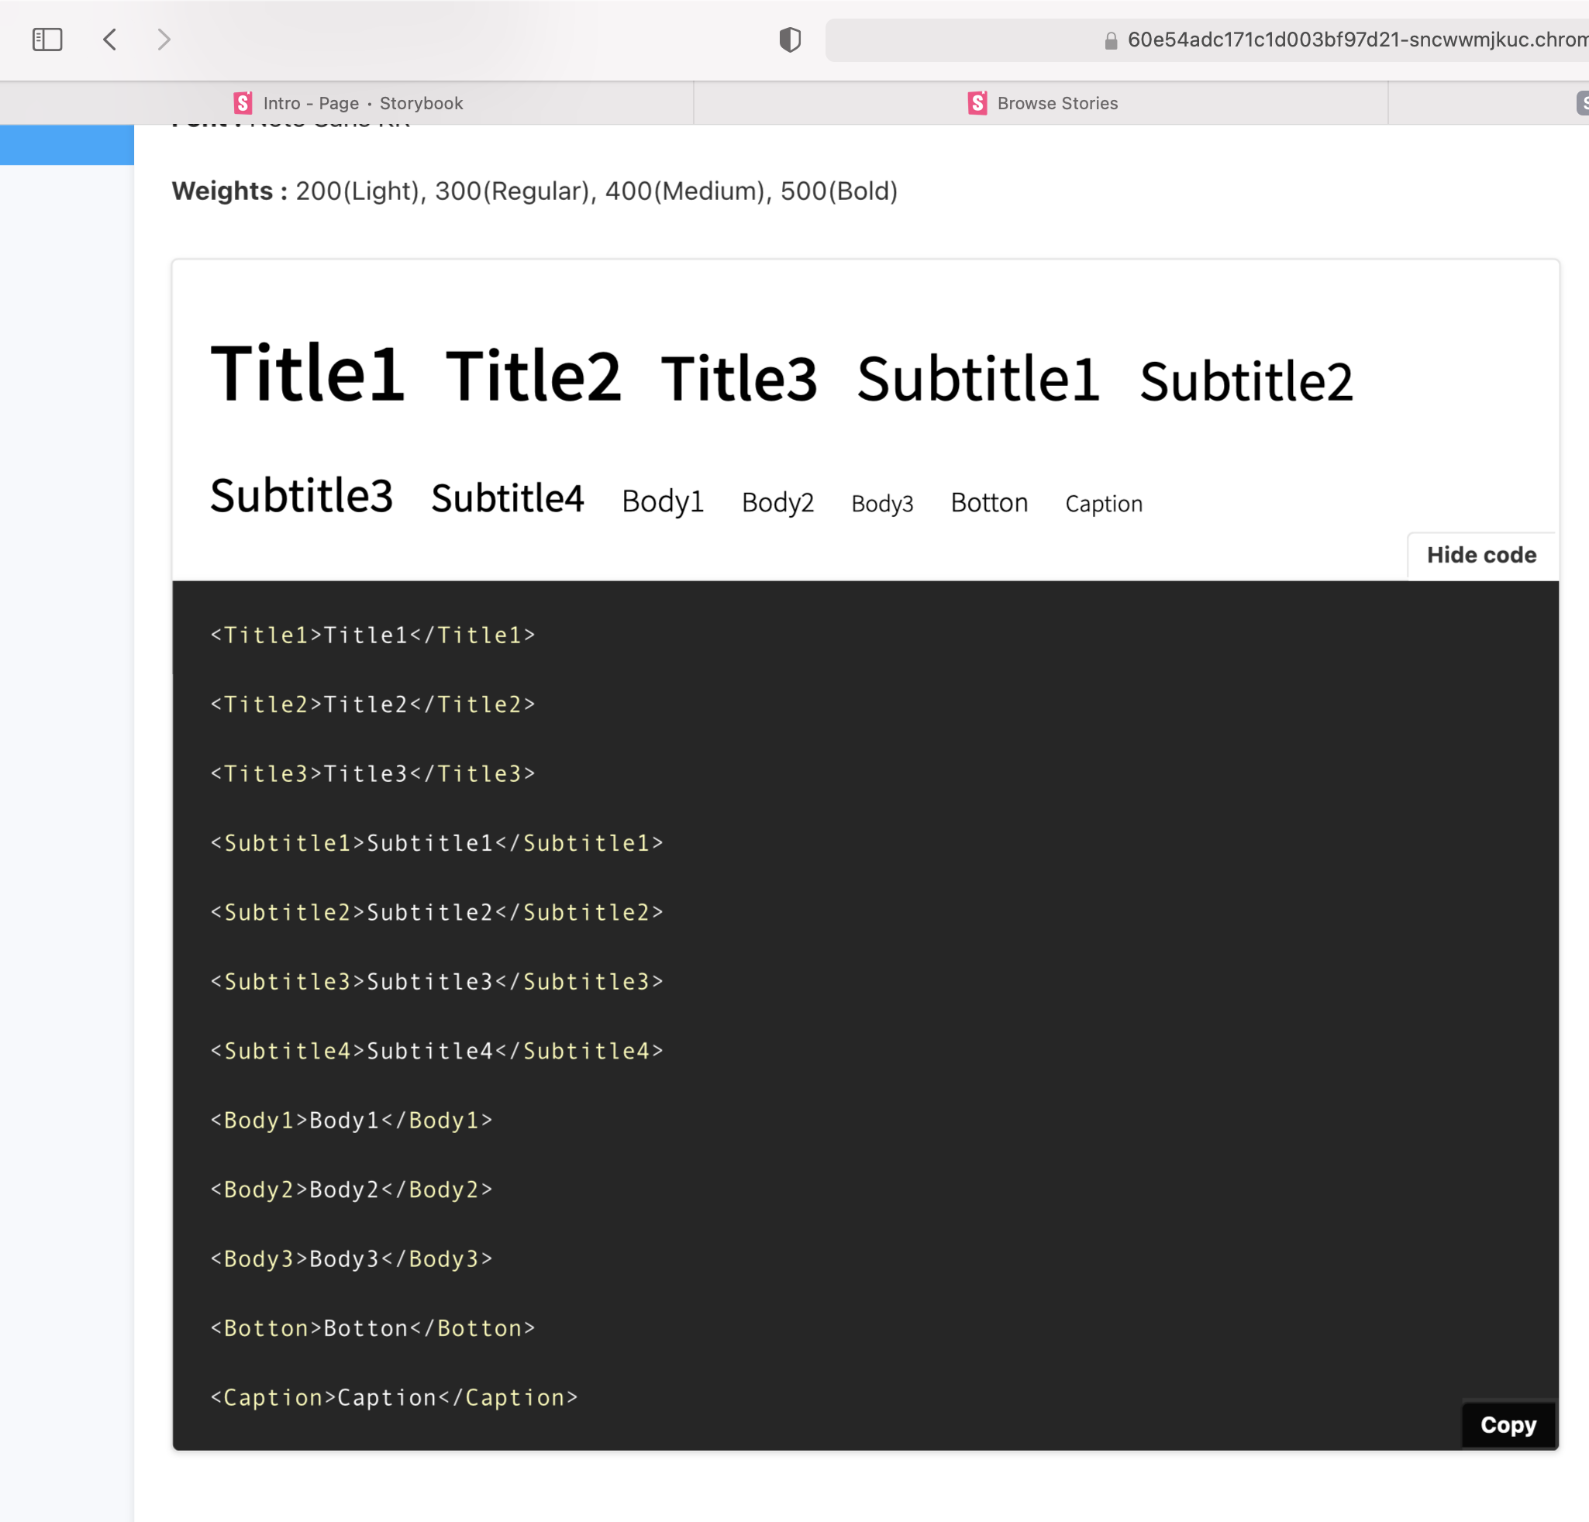The width and height of the screenshot is (1589, 1522).
Task: Select the Title3 code line
Action: (371, 773)
